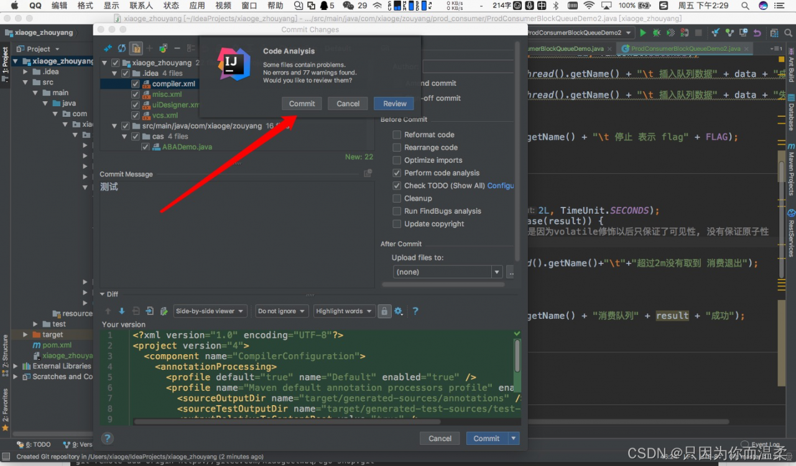Click the commit message history icon
This screenshot has height=466, width=796.
pos(368,173)
